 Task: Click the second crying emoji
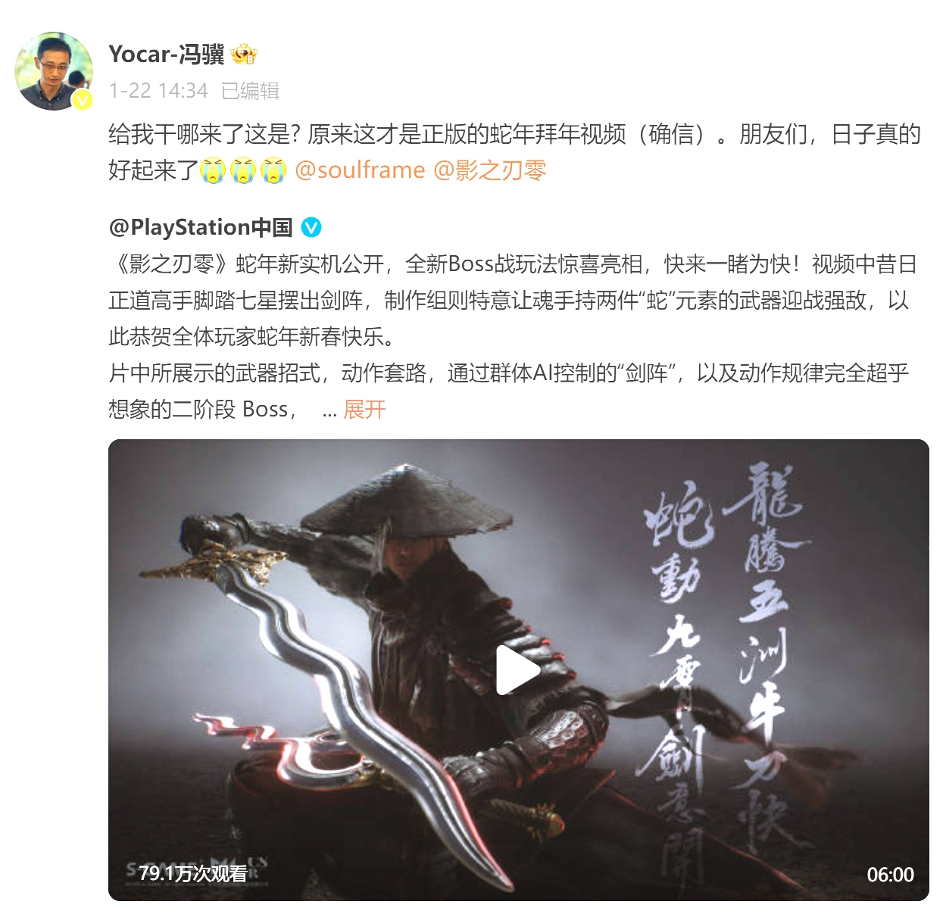(242, 170)
